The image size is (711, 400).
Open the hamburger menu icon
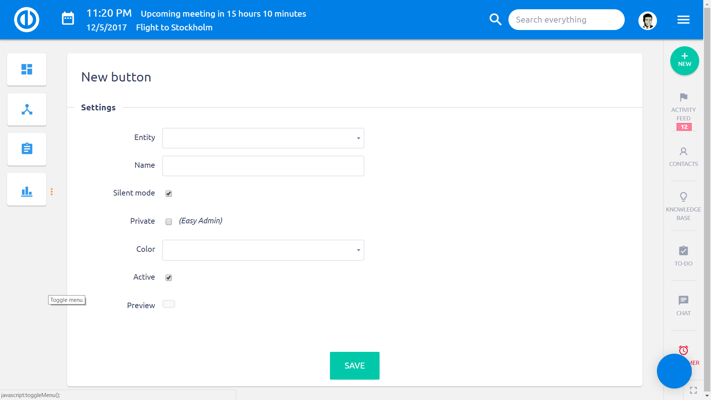(x=683, y=20)
